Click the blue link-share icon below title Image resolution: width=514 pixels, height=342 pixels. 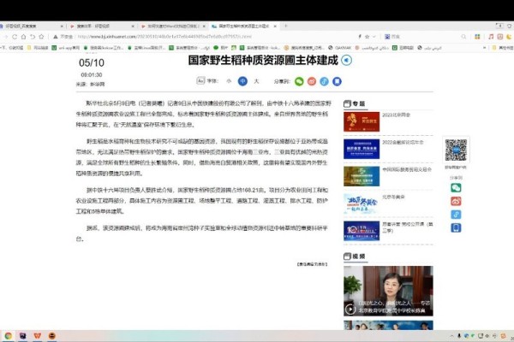point(324,81)
